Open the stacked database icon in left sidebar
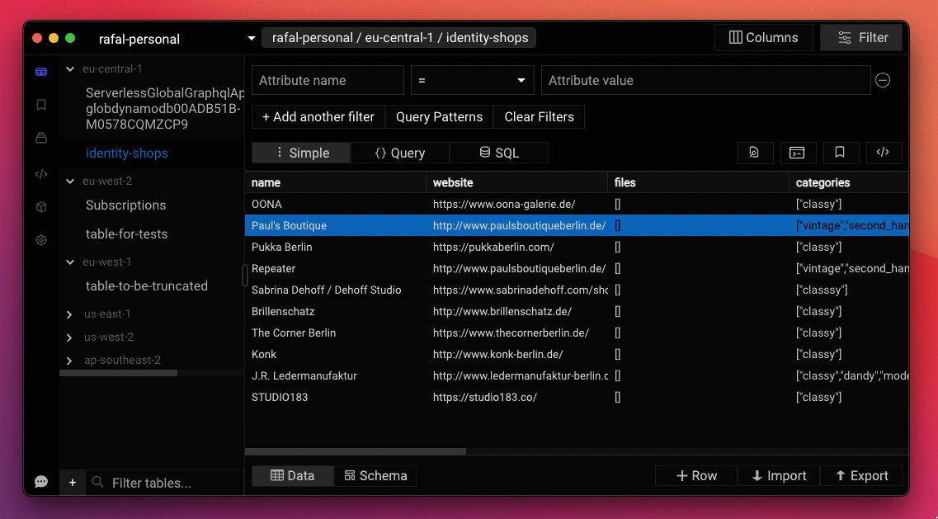 click(41, 139)
